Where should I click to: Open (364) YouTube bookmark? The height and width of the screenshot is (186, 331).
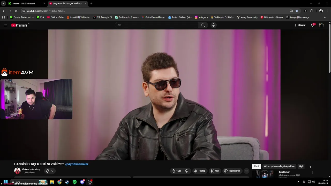55,17
